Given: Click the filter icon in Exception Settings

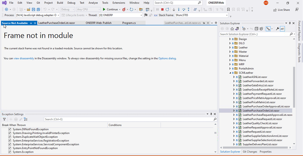Looking at the screenshot, I should coord(4,119).
